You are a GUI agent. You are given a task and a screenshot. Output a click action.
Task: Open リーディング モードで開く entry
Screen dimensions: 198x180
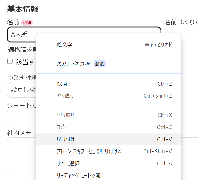coord(109,175)
